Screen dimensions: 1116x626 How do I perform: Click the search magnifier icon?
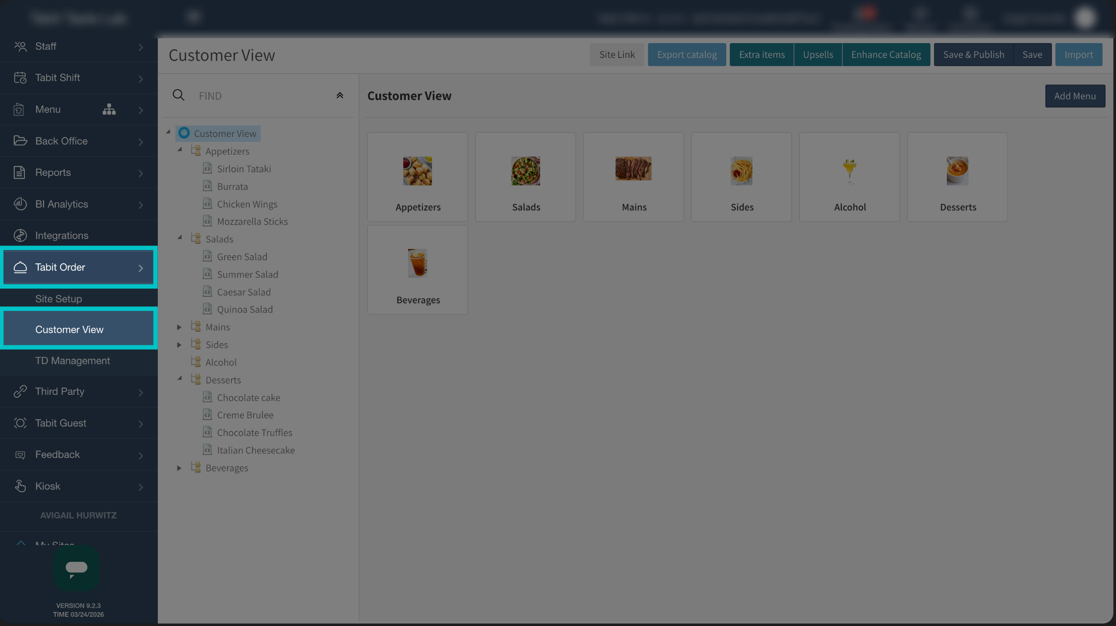pos(178,95)
